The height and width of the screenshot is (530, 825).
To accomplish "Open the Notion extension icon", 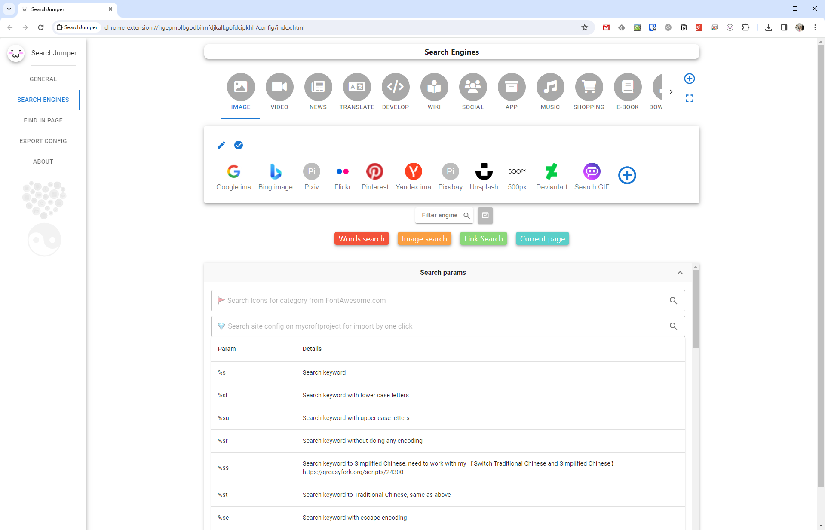I will [684, 27].
